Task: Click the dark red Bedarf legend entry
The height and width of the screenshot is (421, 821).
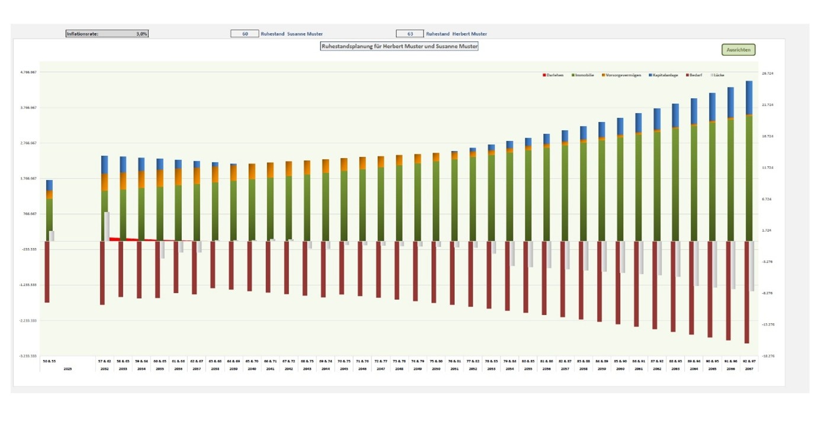Action: pos(694,75)
